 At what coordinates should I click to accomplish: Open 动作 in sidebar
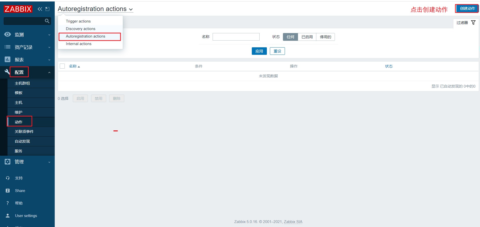coord(31,122)
